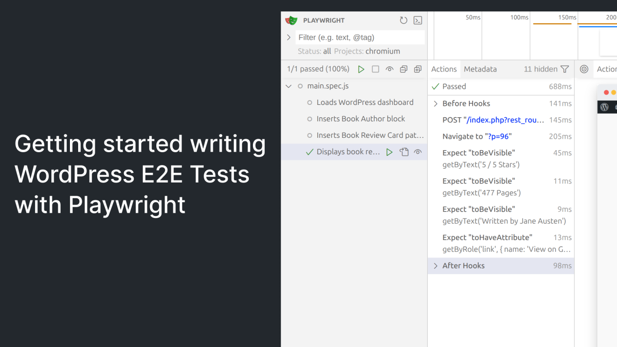This screenshot has height=347, width=617.
Task: Click the '1/1 passed (100%)' status text
Action: click(318, 69)
